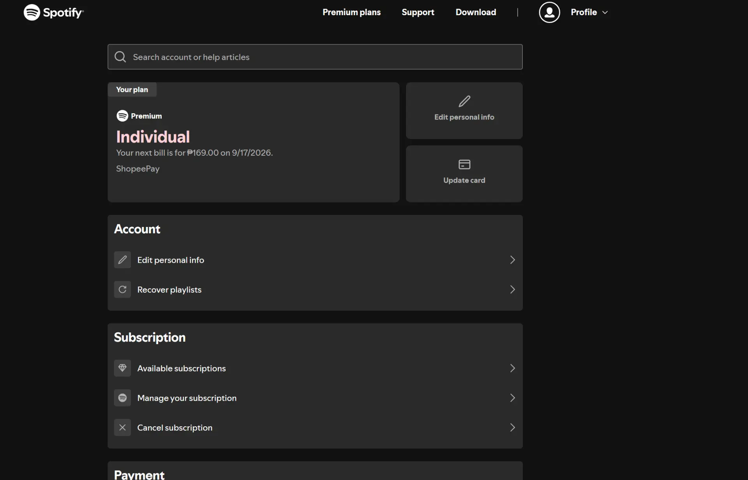Open the Available subscriptions row chevron

513,368
